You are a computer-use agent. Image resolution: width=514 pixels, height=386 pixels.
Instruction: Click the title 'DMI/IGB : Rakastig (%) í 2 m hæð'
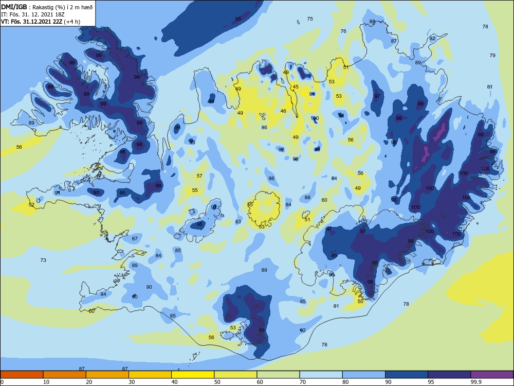47,7
